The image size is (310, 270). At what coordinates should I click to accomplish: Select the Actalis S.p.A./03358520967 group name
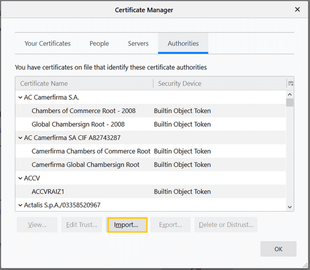point(63,205)
